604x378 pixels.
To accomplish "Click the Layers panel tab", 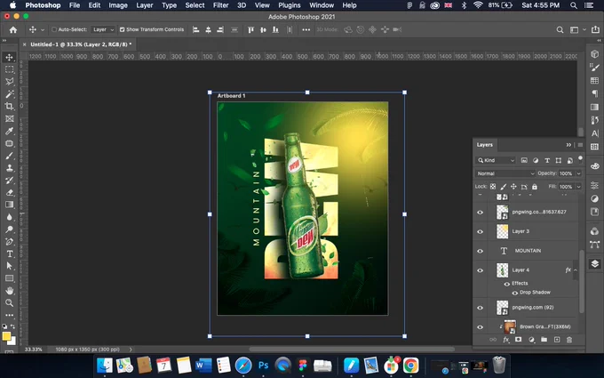I will tap(485, 145).
